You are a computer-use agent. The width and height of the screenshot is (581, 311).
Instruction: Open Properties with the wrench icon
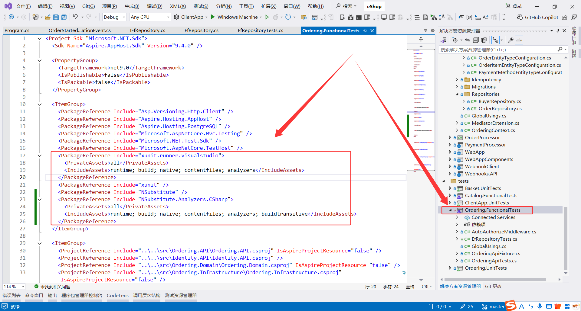click(x=510, y=40)
